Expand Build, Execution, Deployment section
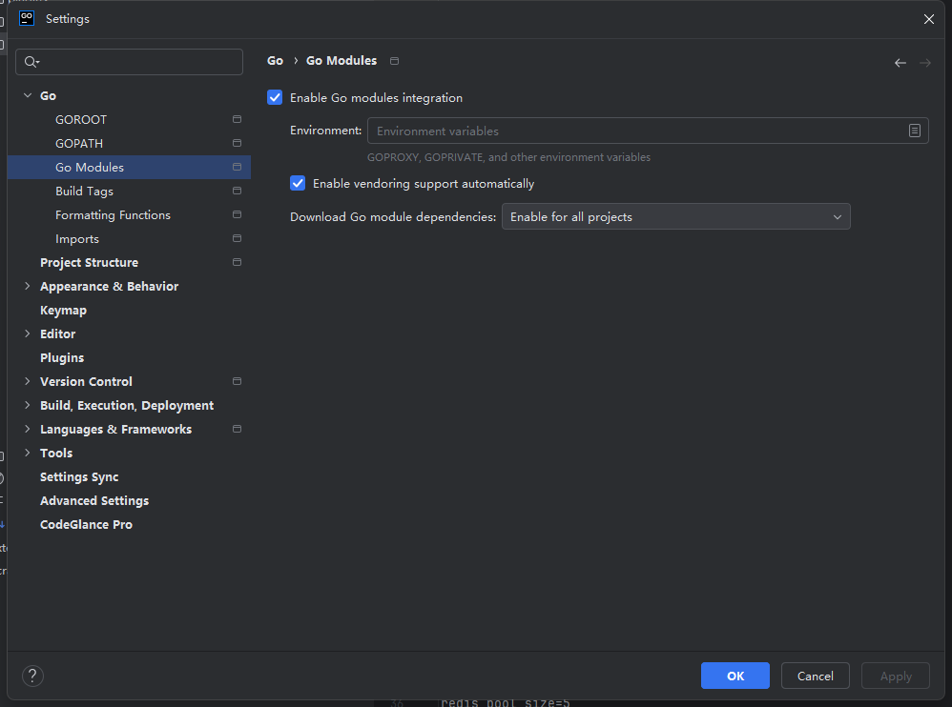952x707 pixels. click(x=28, y=405)
